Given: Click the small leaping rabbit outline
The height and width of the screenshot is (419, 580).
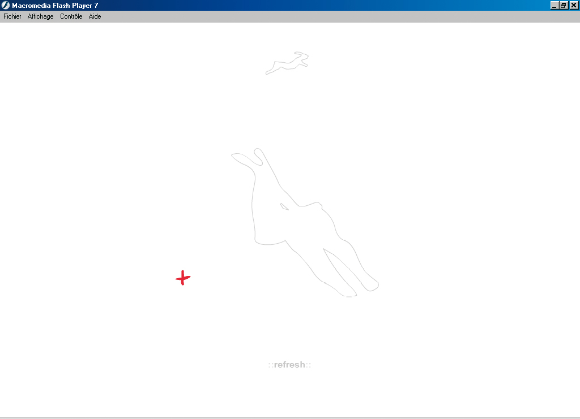Looking at the screenshot, I should 287,63.
